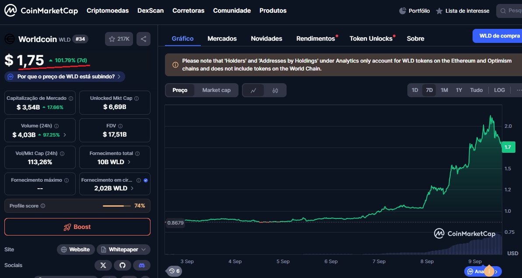Switch to the Gráfico tab
Viewport: 522px width, 278px height.
(182, 39)
